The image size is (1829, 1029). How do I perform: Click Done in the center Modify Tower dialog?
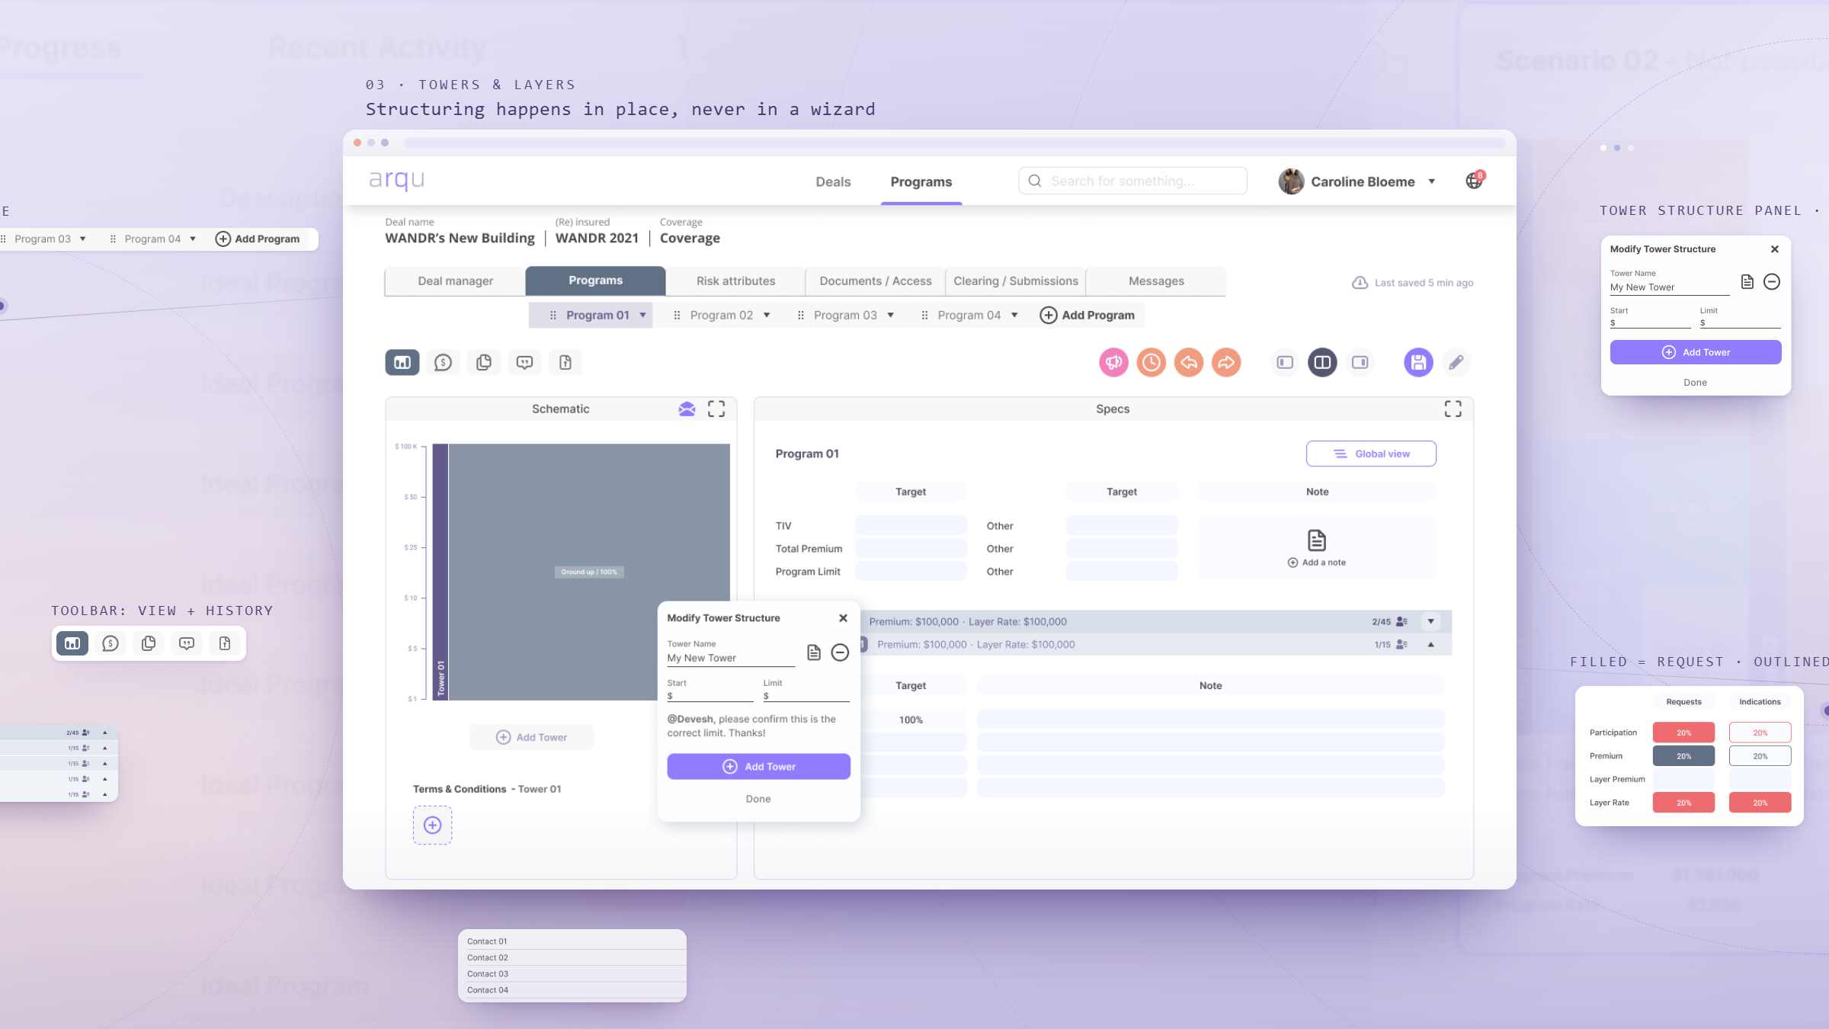(x=758, y=799)
